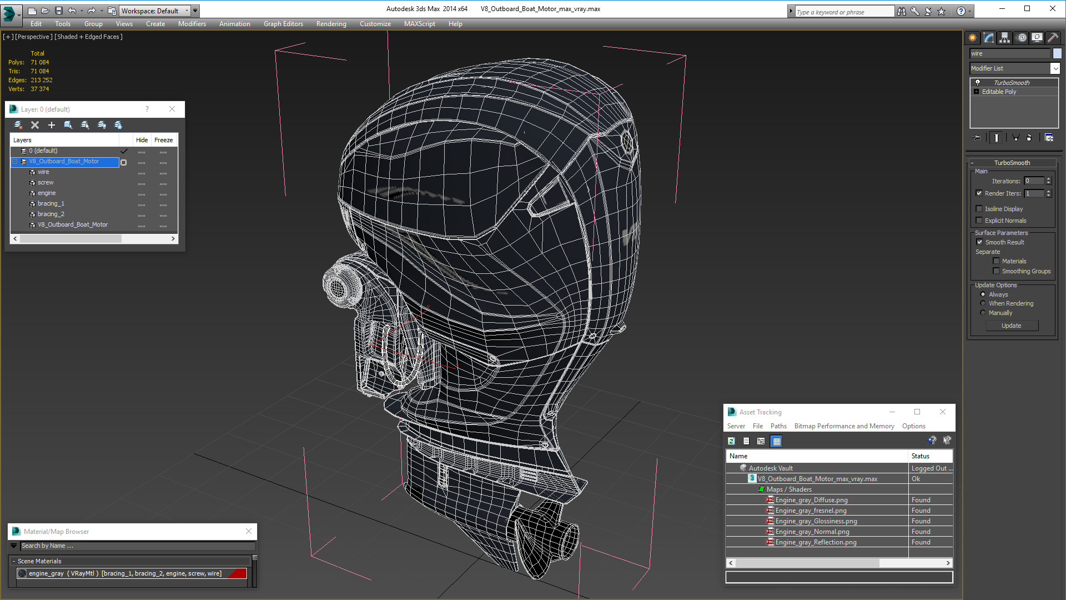
Task: Open the MAXScript menu
Action: (x=420, y=24)
